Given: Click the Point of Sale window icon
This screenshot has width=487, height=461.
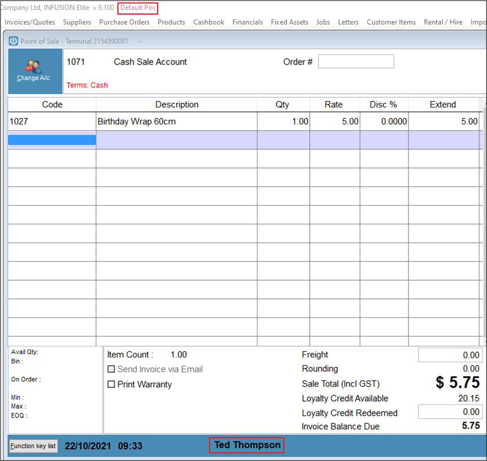Looking at the screenshot, I should 13,41.
